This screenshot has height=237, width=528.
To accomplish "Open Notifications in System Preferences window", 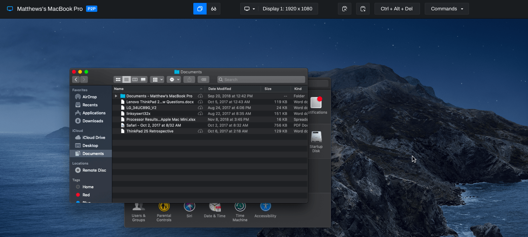I will coord(317,105).
